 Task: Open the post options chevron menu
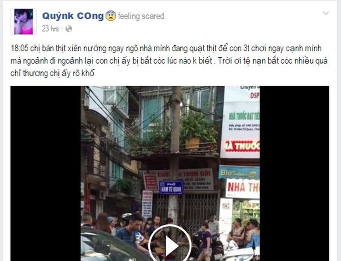(326, 14)
